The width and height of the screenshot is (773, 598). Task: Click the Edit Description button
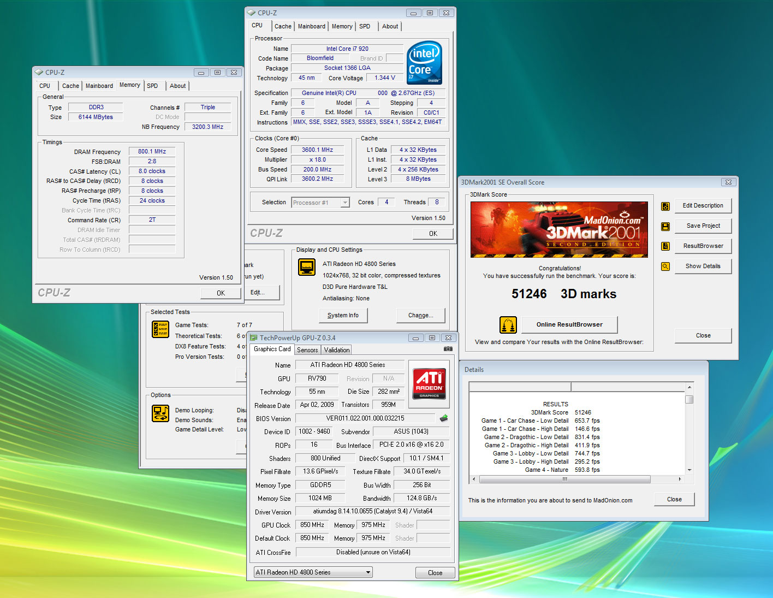pos(703,206)
